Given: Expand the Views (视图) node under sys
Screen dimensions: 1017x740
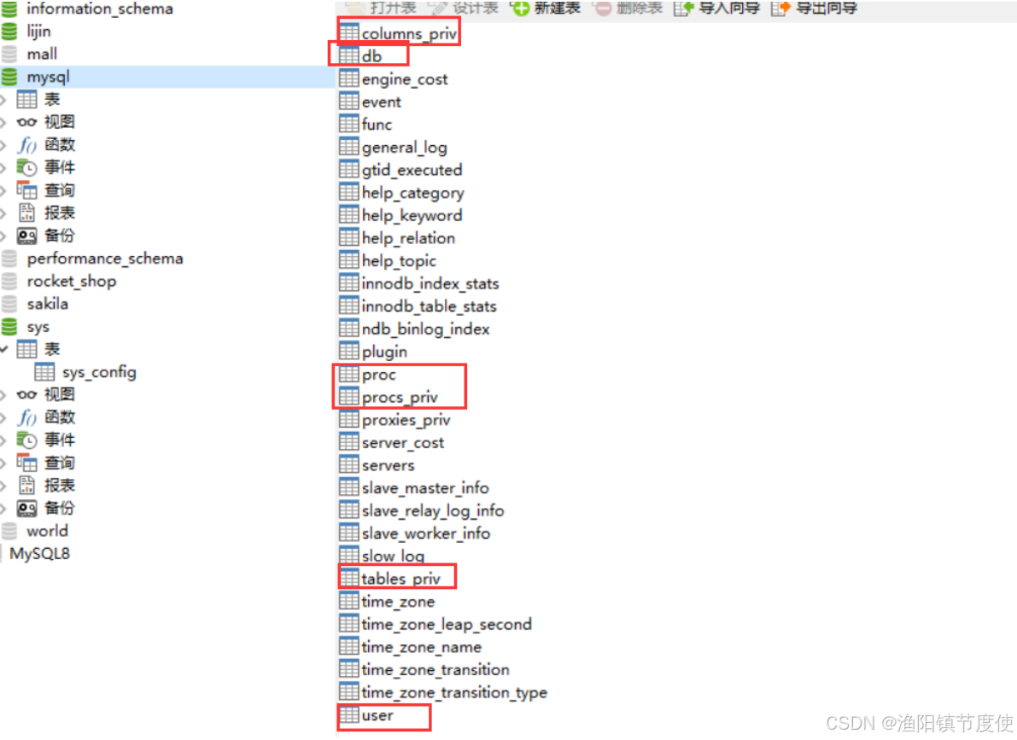Looking at the screenshot, I should [4, 395].
